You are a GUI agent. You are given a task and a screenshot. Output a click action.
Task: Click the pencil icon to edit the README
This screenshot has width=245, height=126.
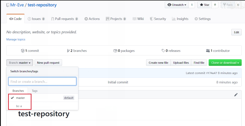click(x=236, y=95)
